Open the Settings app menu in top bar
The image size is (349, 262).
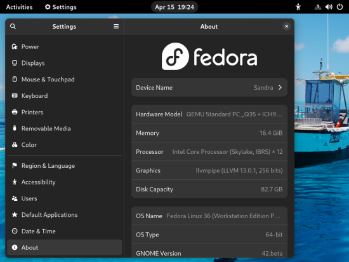(60, 7)
